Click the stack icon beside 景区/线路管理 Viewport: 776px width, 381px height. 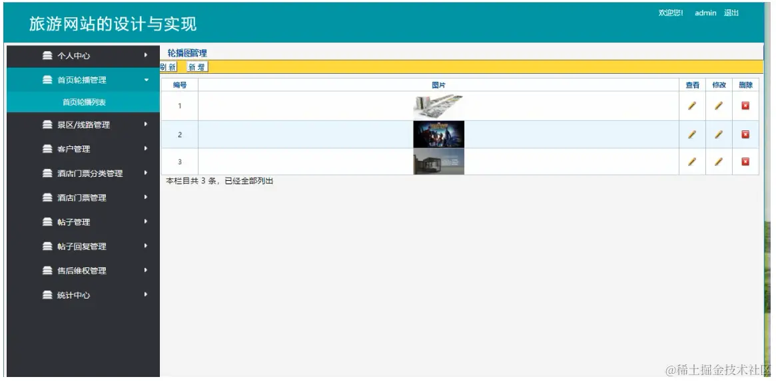pos(47,124)
